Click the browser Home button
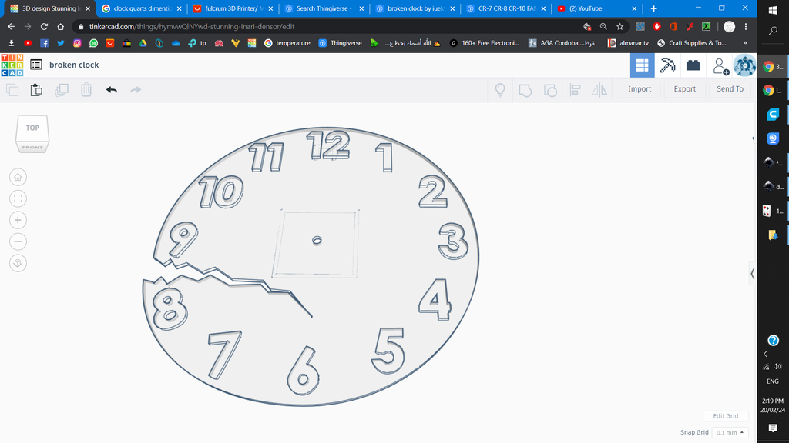Image resolution: width=789 pixels, height=443 pixels. (60, 27)
